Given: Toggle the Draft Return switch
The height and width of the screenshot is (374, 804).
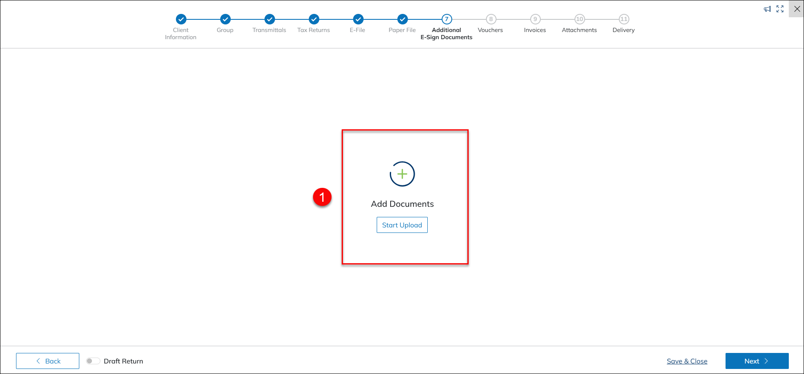Looking at the screenshot, I should [93, 361].
